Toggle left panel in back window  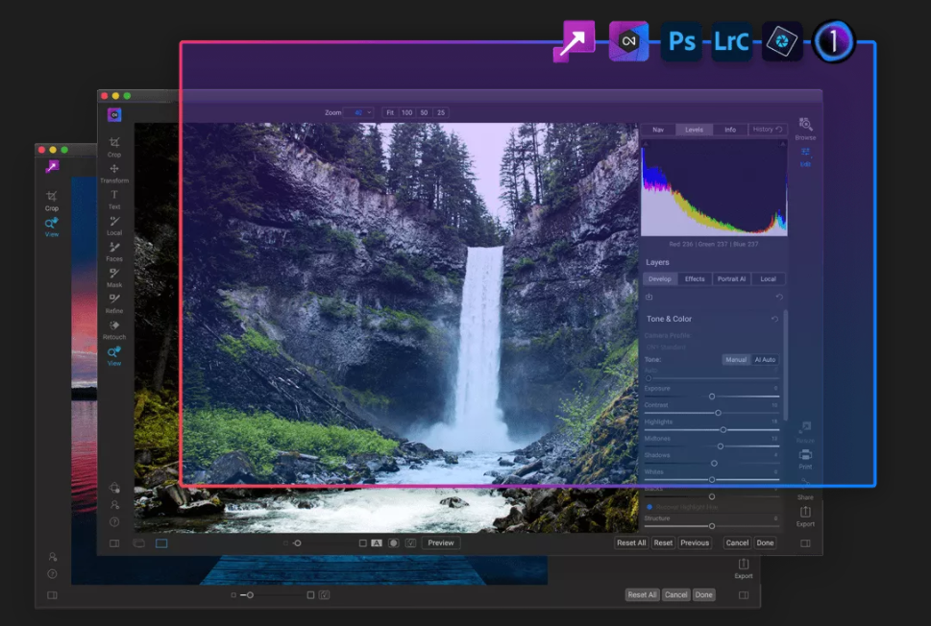52,594
